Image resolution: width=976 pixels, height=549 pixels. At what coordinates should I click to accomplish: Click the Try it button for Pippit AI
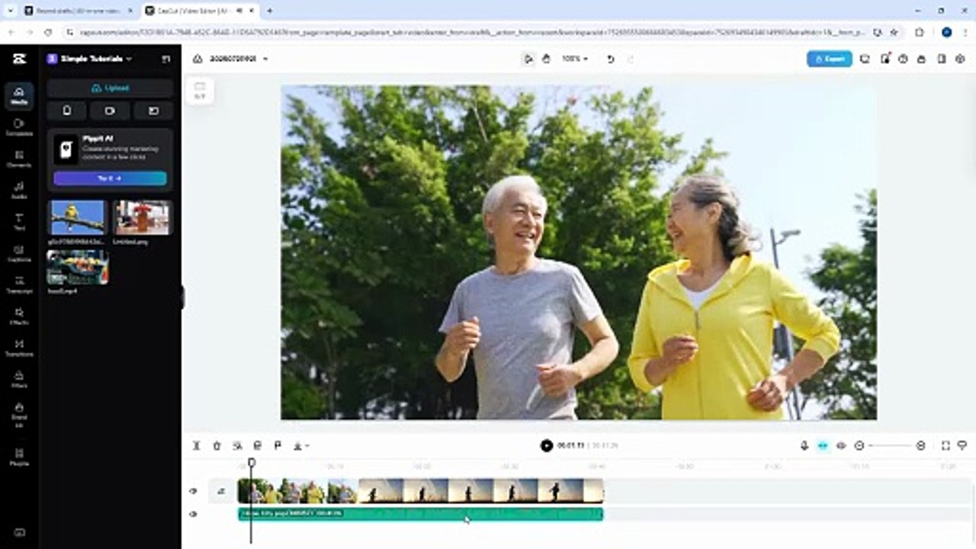(110, 178)
